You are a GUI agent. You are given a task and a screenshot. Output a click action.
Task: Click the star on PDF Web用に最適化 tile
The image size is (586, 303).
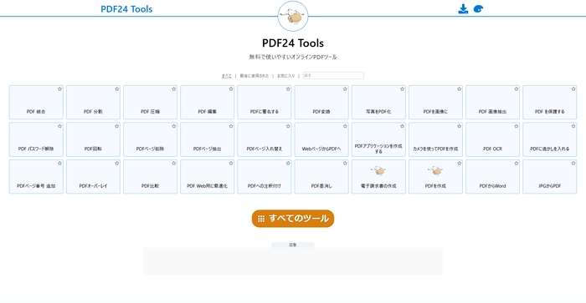[x=231, y=164]
